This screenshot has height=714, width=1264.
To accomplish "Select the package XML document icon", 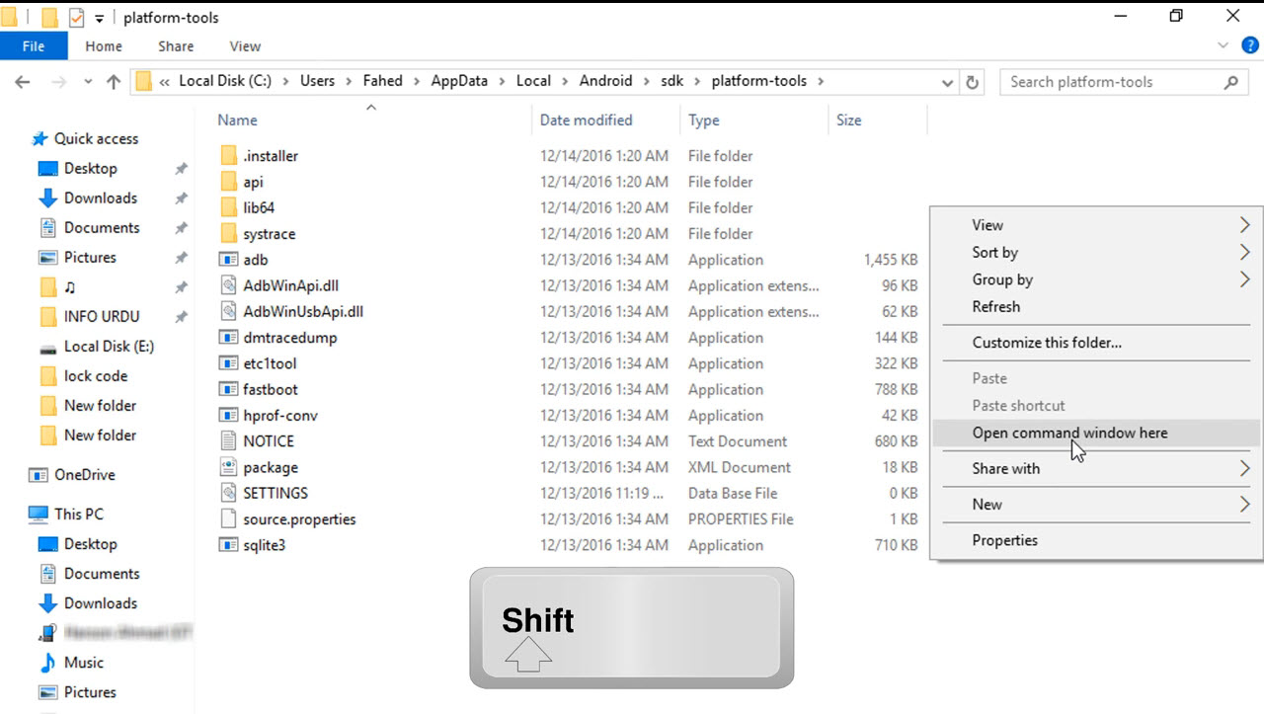I will [228, 467].
